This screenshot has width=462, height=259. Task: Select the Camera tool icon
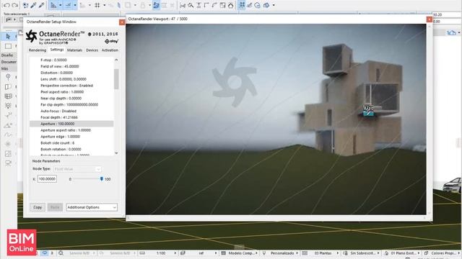click(8, 163)
